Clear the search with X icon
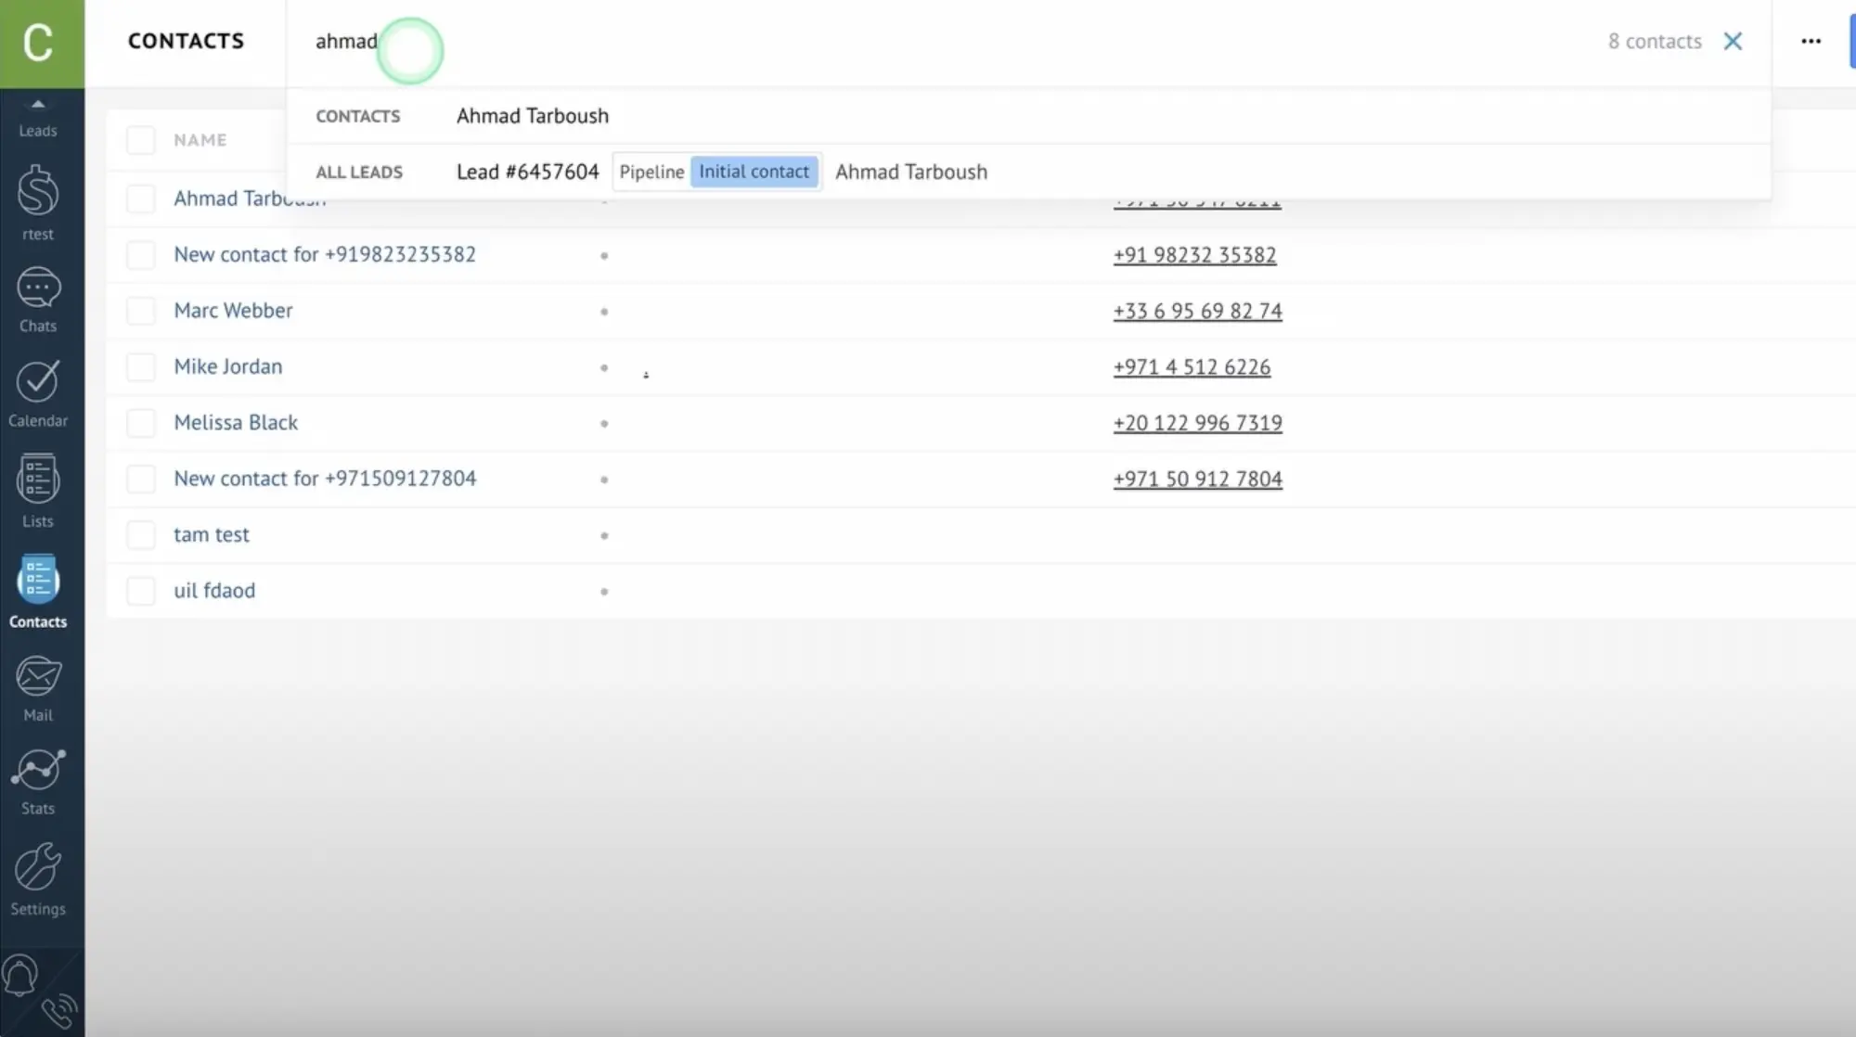 point(1733,42)
